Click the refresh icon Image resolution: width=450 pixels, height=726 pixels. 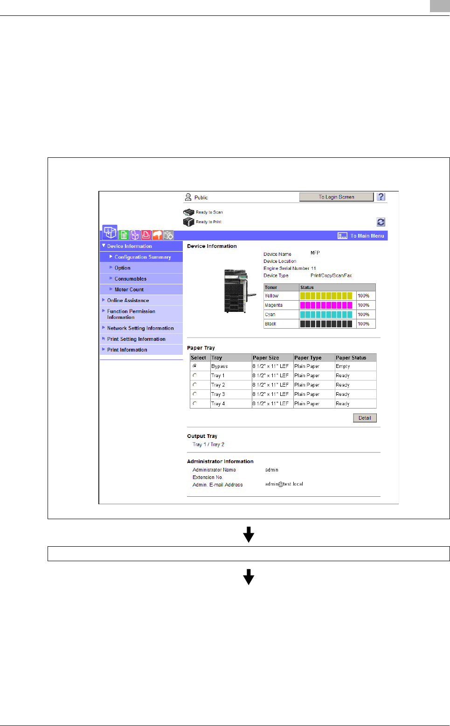(x=381, y=222)
